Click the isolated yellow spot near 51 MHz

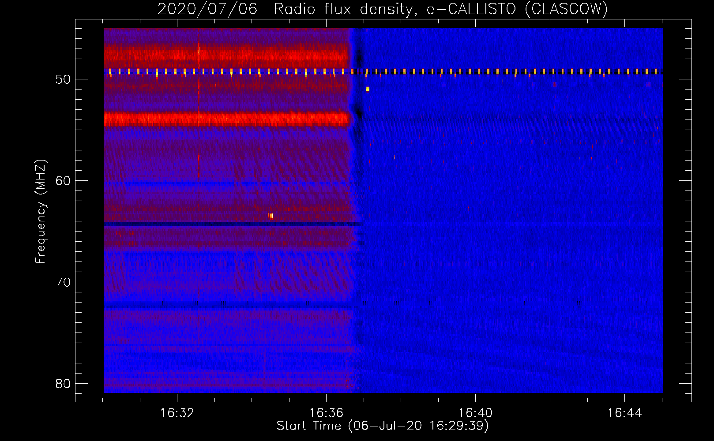(x=367, y=89)
